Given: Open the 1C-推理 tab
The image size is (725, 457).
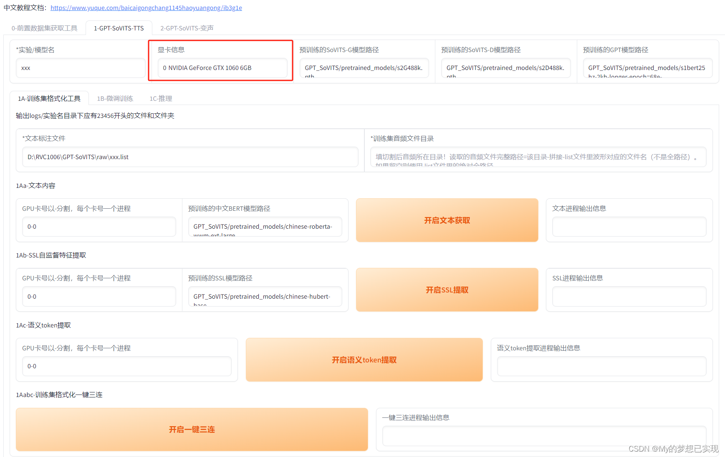Looking at the screenshot, I should pos(161,98).
